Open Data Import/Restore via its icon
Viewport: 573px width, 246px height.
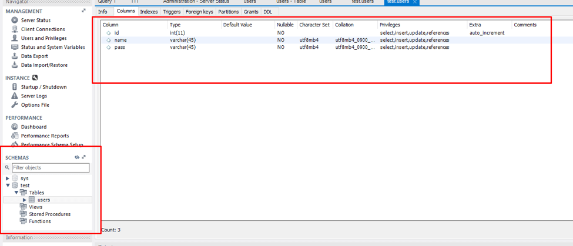coord(15,65)
